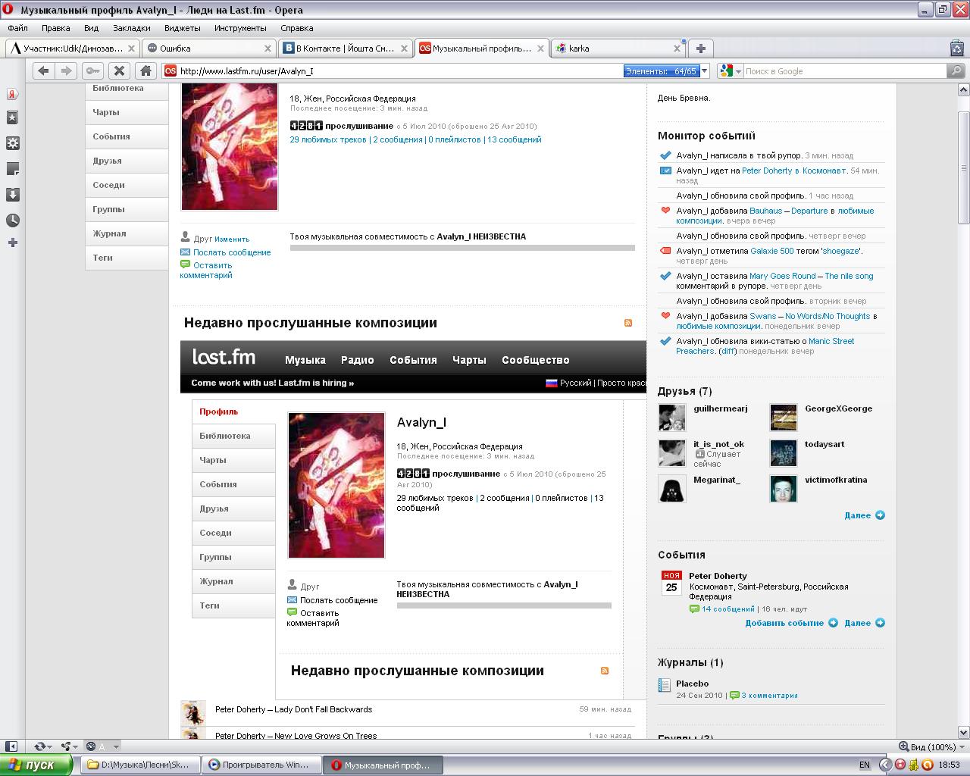
Task: Open the 3 комментария journal link
Action: 769,695
